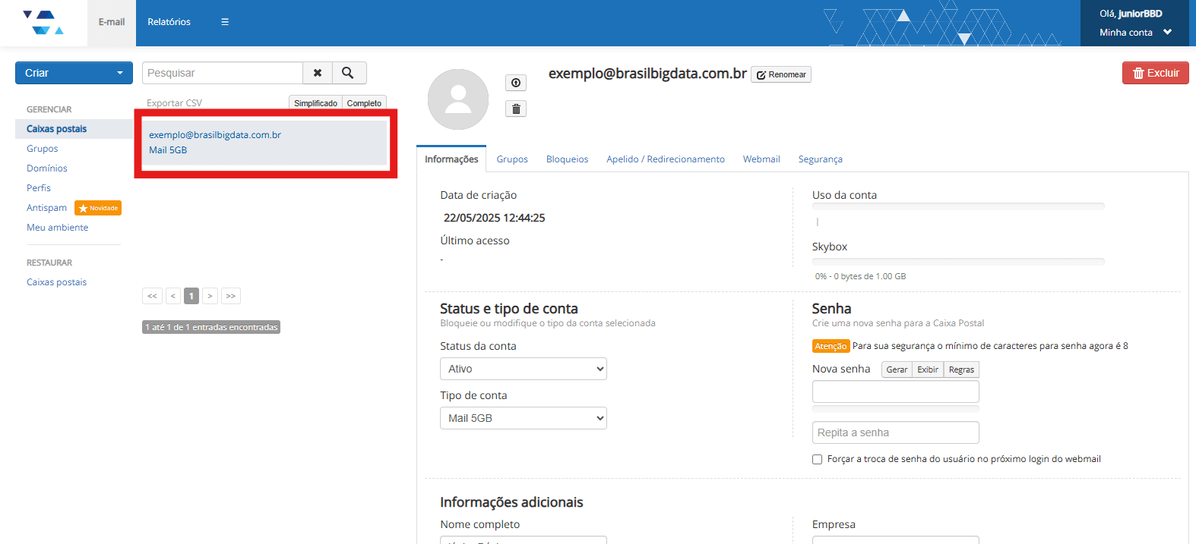
Task: Click the Skybox usage progress bar
Action: (x=957, y=262)
